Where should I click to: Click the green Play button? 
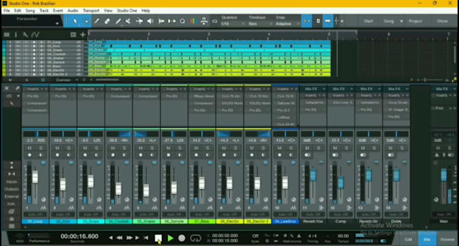click(x=170, y=238)
